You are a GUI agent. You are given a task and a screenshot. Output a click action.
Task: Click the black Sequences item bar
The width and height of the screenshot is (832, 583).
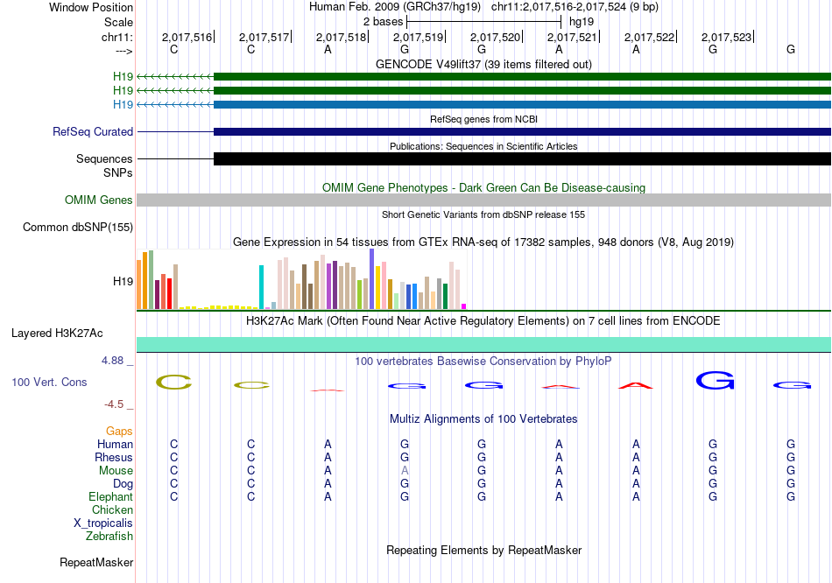pyautogui.click(x=522, y=158)
